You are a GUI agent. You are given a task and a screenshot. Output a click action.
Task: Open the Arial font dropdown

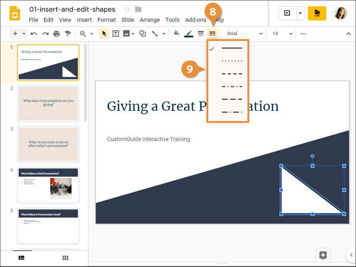coord(244,34)
